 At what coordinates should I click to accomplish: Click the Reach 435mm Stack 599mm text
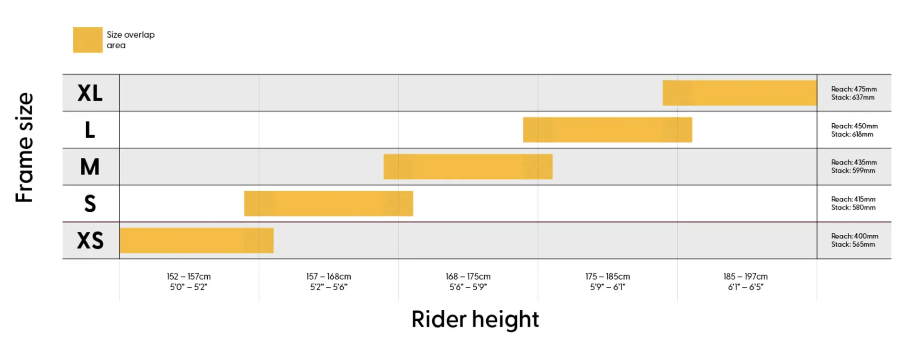point(853,166)
